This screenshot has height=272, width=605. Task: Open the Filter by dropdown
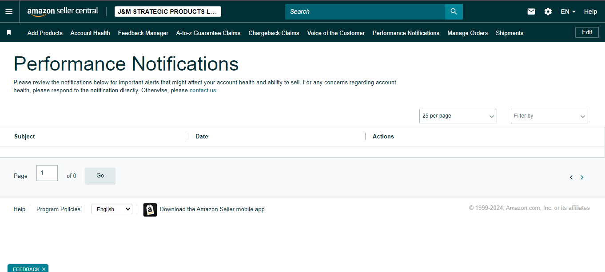(x=549, y=116)
